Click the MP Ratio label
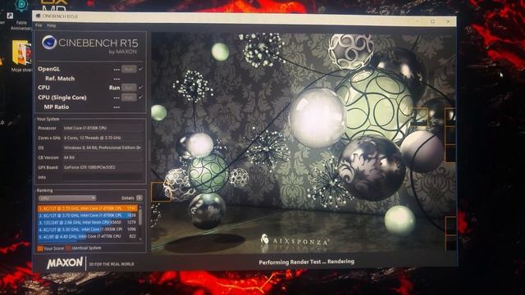Image resolution: width=525 pixels, height=295 pixels. pos(57,107)
